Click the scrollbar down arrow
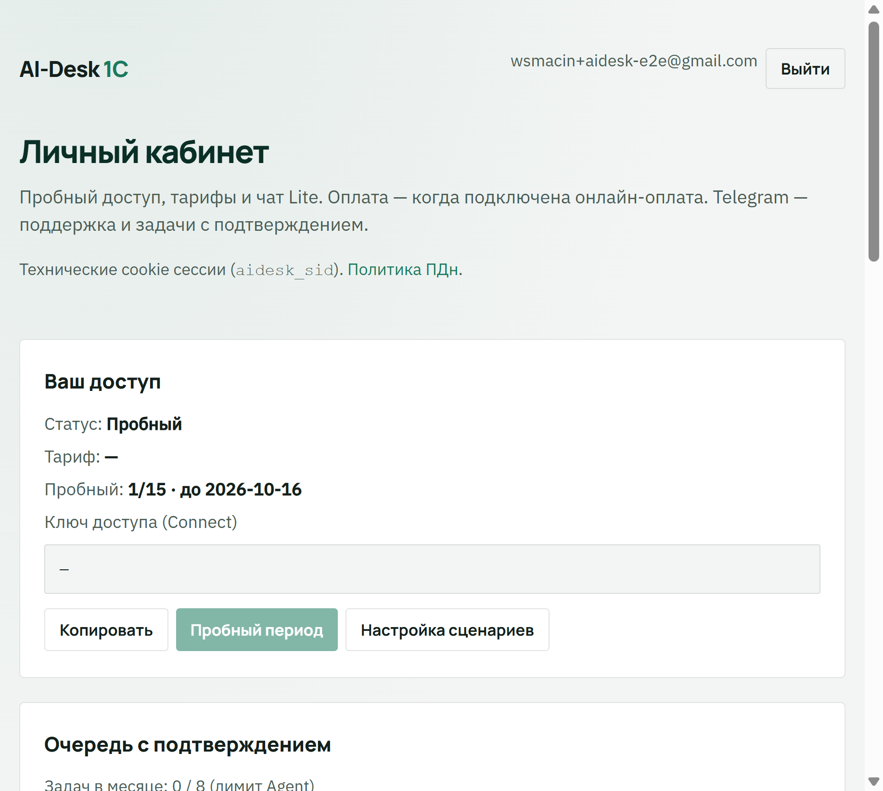This screenshot has height=791, width=883. (874, 781)
